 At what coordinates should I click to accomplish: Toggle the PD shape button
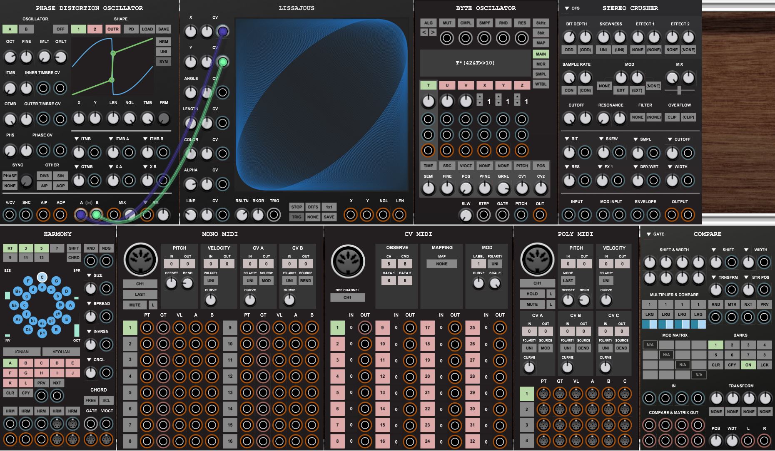point(131,29)
